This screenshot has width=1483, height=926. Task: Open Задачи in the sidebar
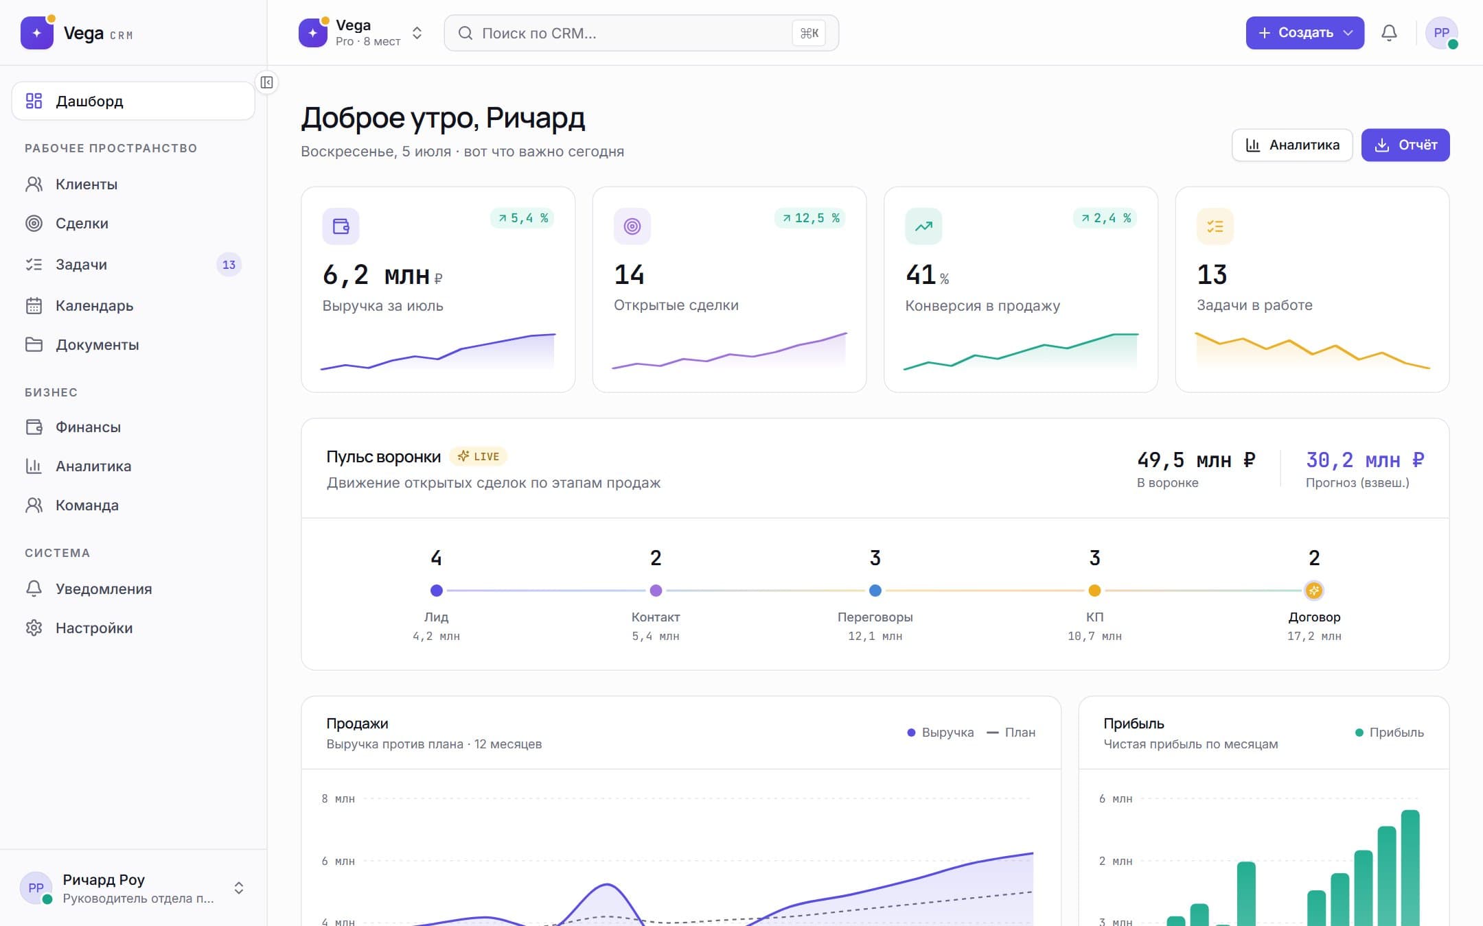click(133, 264)
